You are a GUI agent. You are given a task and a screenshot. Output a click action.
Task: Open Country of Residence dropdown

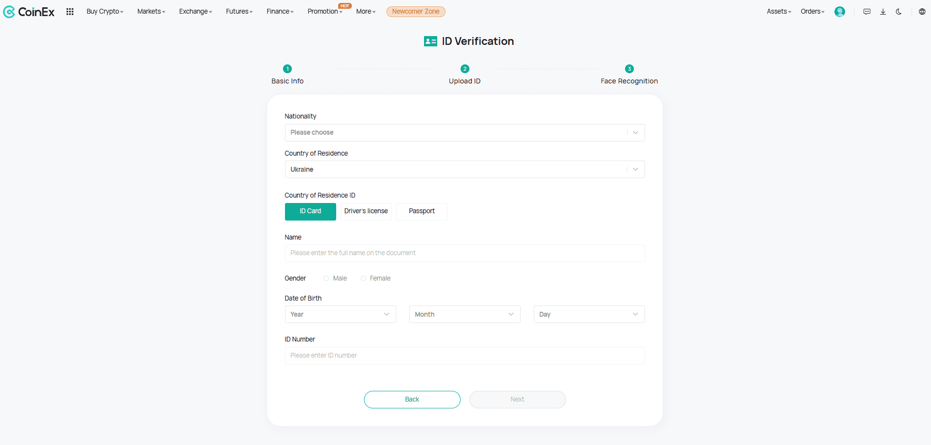point(465,169)
